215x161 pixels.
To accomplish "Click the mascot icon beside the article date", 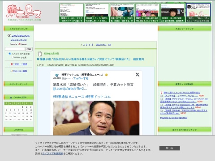I will tap(40, 54).
